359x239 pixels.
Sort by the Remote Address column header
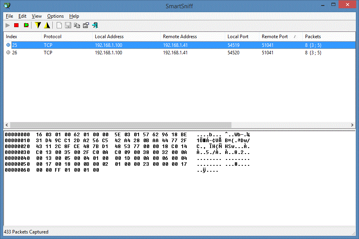tap(192, 37)
